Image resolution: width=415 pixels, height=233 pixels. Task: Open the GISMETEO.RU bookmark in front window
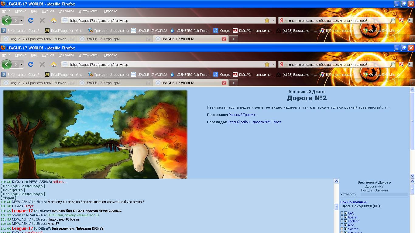coord(190,75)
